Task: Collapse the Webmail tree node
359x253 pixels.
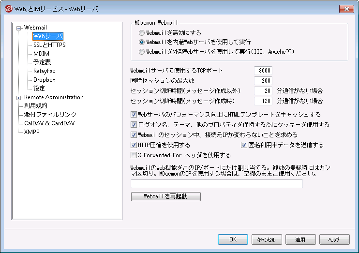Action: pyautogui.click(x=19, y=28)
